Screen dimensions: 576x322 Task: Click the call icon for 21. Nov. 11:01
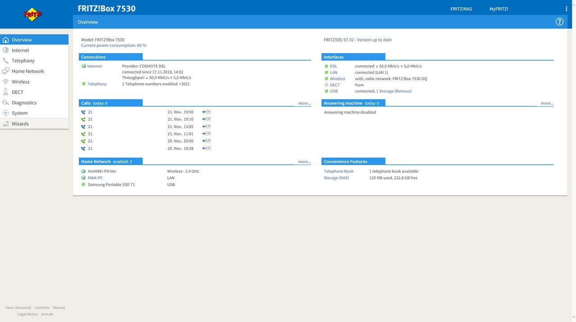tap(83, 134)
